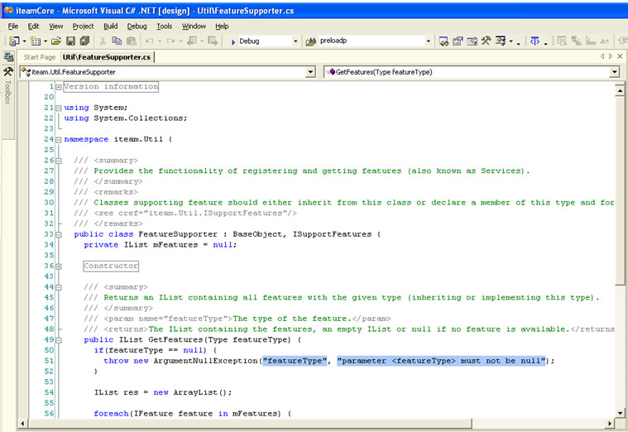Click the Object Browser toolbar icon
This screenshot has width=628, height=432.
[x=472, y=41]
